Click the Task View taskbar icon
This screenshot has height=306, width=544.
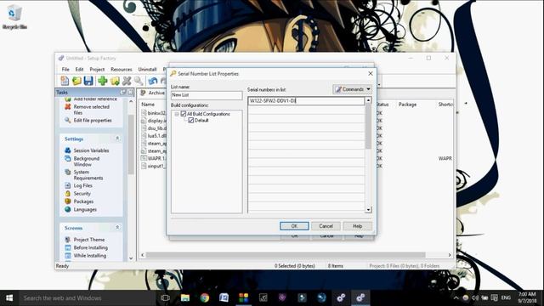tap(166, 297)
